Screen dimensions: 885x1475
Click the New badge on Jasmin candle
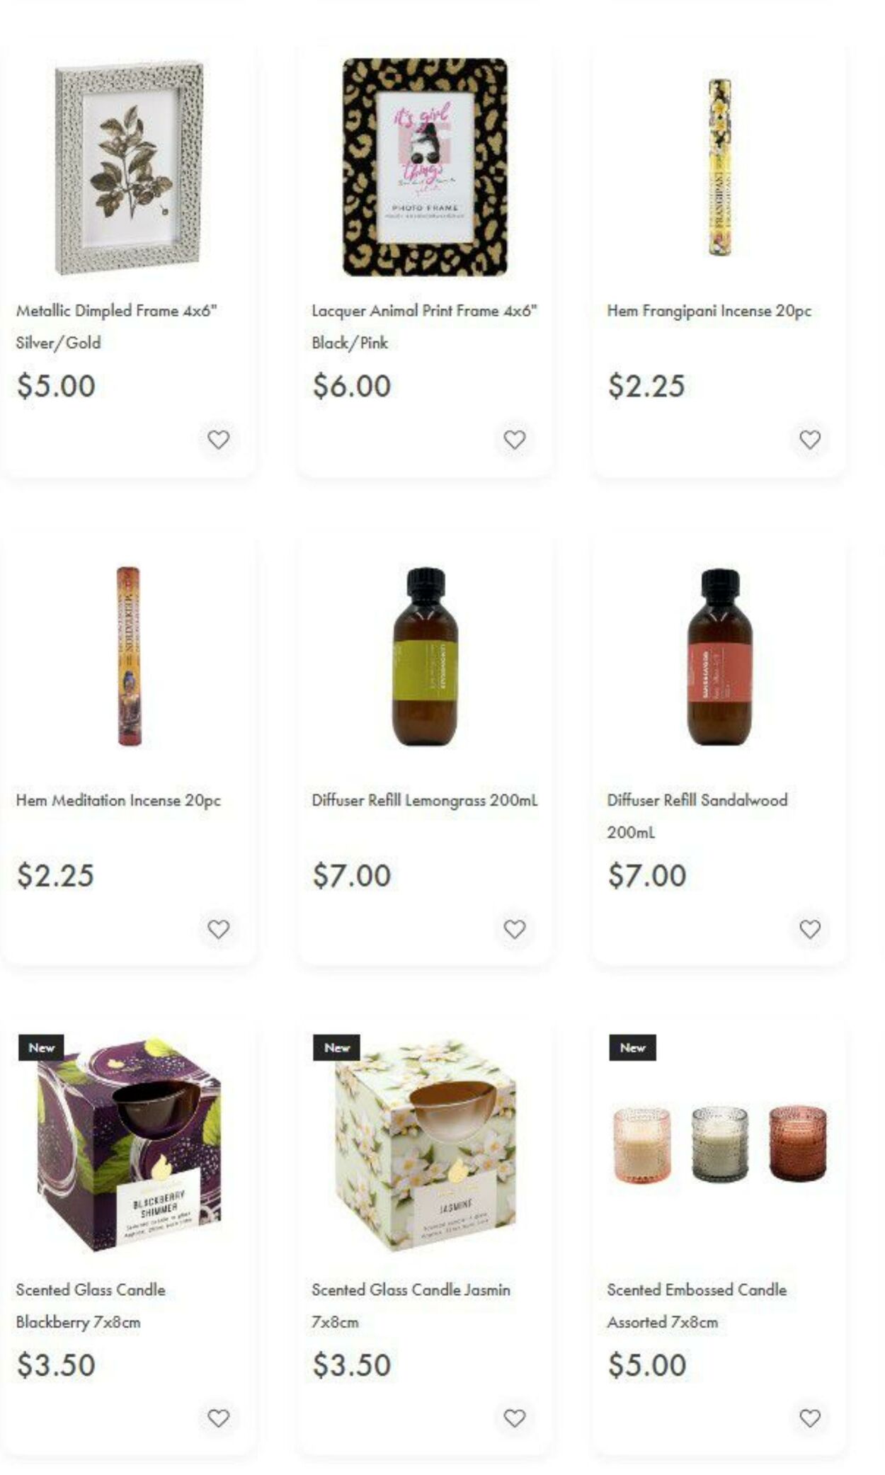pyautogui.click(x=336, y=1047)
